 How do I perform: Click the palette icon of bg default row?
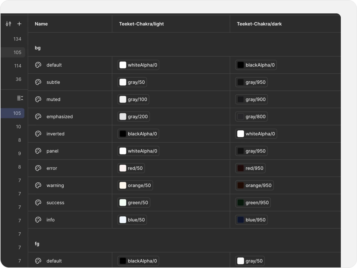click(38, 65)
